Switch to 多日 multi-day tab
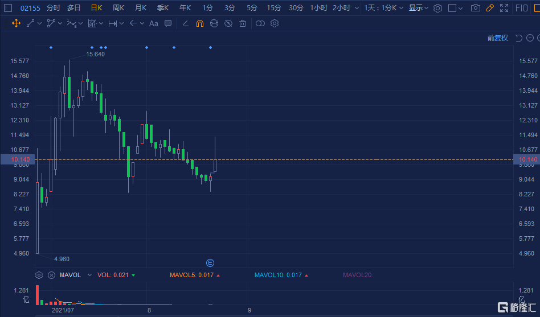 pos(73,8)
